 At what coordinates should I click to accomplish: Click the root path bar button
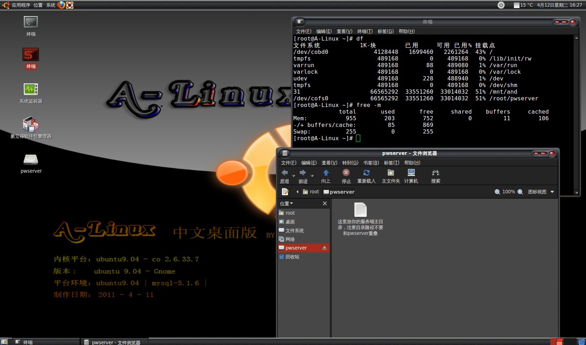pyautogui.click(x=311, y=192)
